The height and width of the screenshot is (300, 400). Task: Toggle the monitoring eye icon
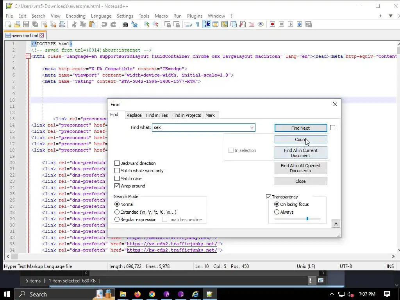261,24
